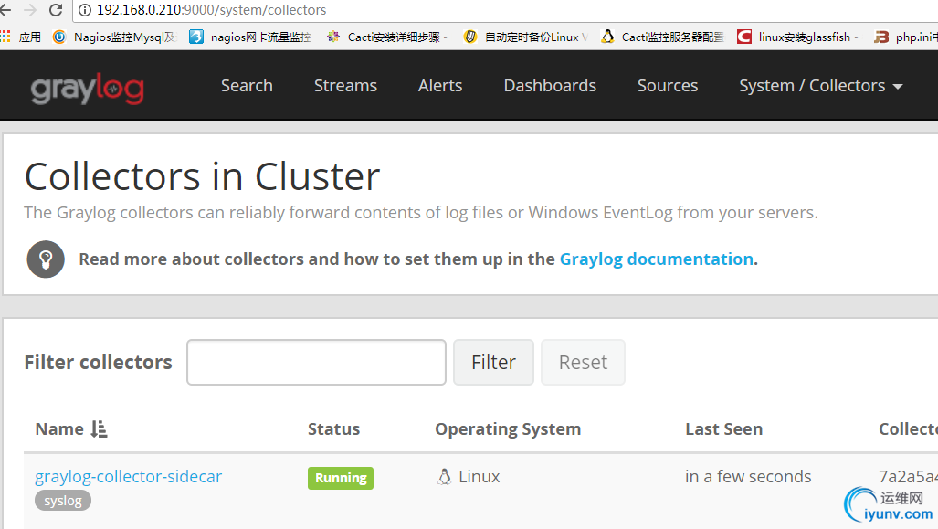Click the site info icon in address bar

click(x=85, y=10)
